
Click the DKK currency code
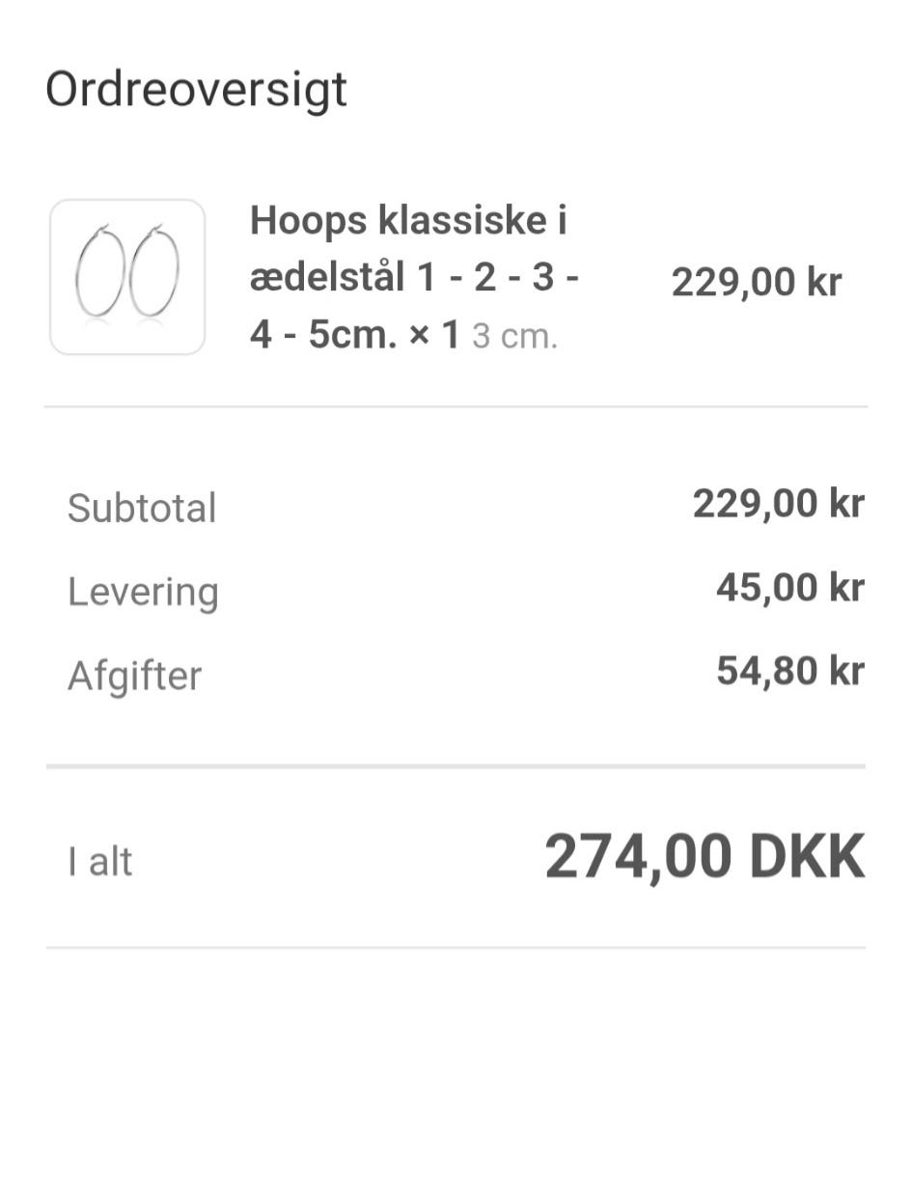(807, 857)
